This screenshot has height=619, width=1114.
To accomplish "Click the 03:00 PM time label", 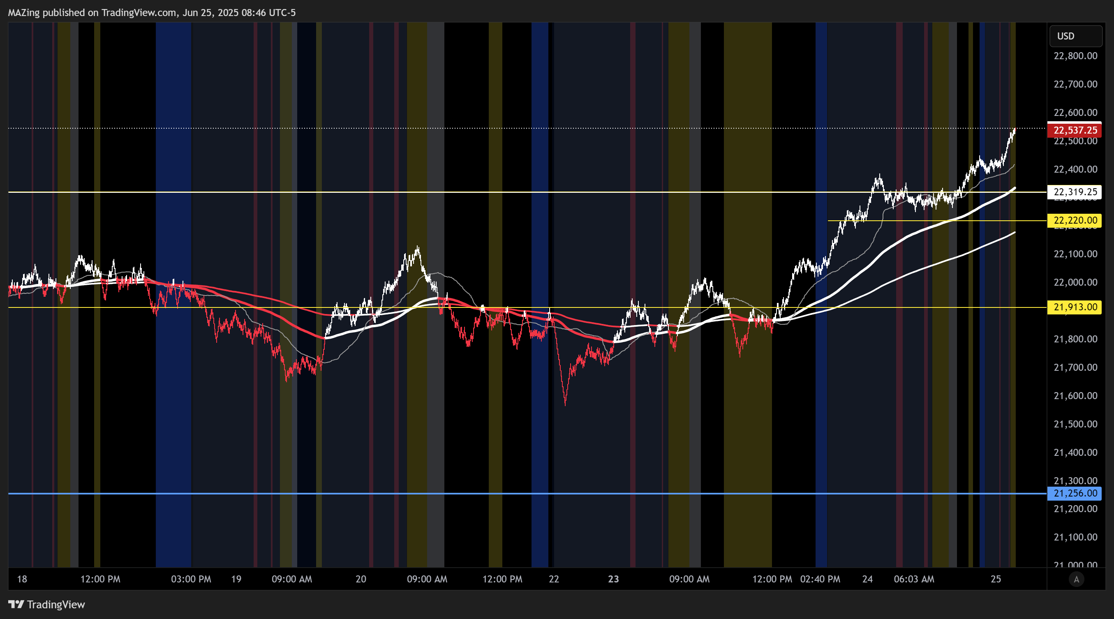I will coord(191,579).
